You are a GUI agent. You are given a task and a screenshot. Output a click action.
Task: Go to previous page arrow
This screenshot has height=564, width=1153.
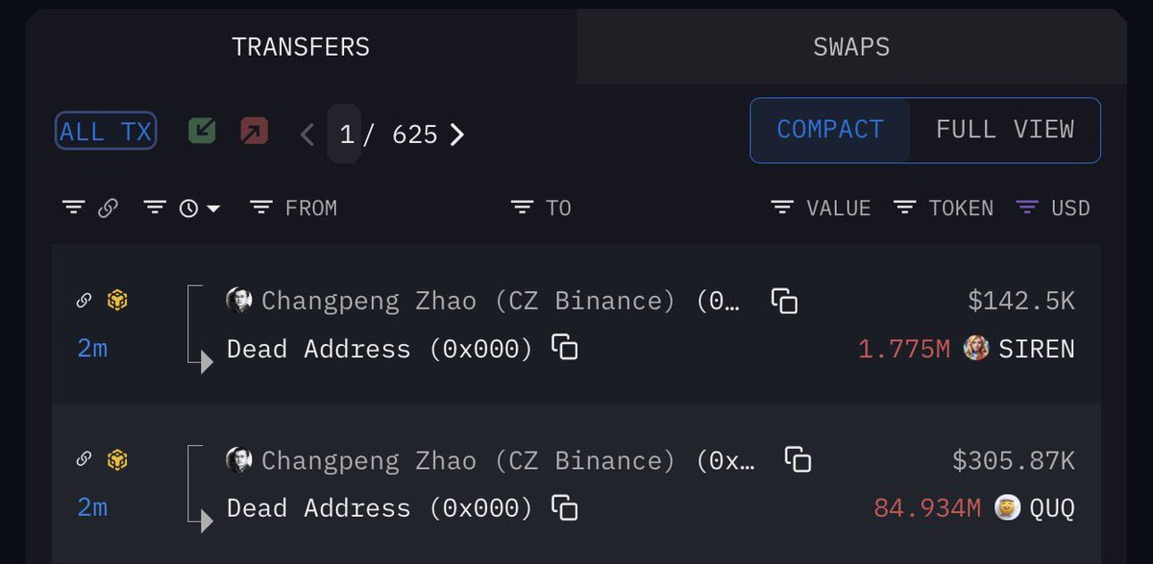point(307,135)
